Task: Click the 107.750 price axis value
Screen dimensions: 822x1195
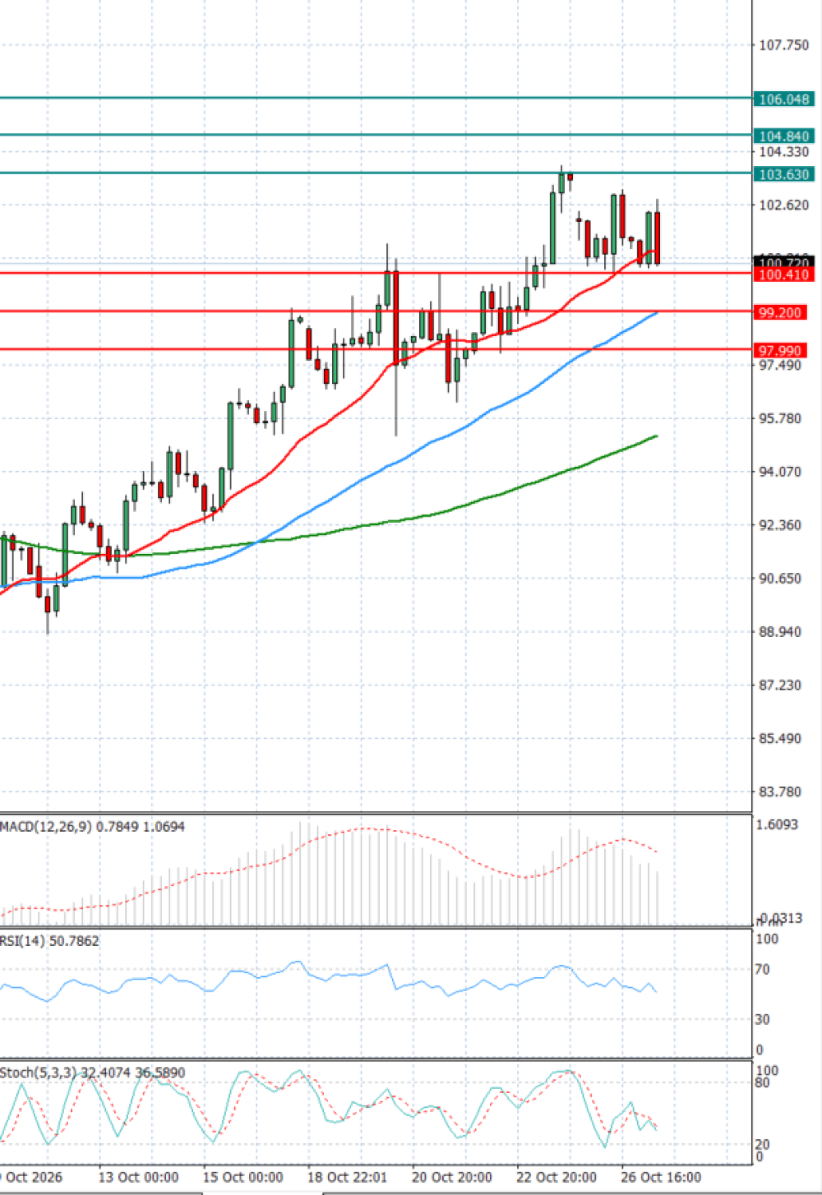Action: click(783, 45)
